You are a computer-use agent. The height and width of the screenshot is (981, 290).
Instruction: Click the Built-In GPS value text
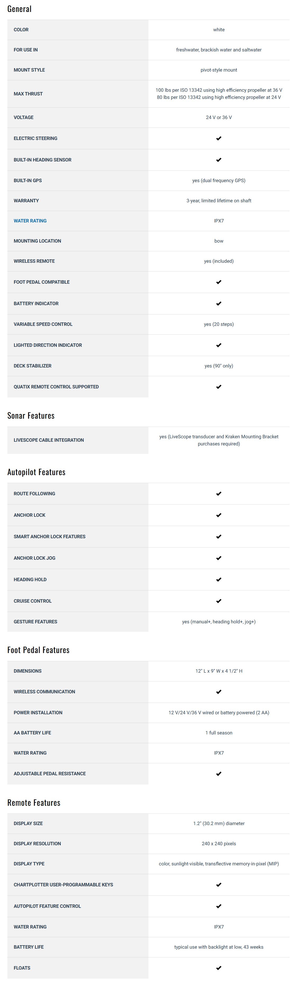[x=219, y=181]
